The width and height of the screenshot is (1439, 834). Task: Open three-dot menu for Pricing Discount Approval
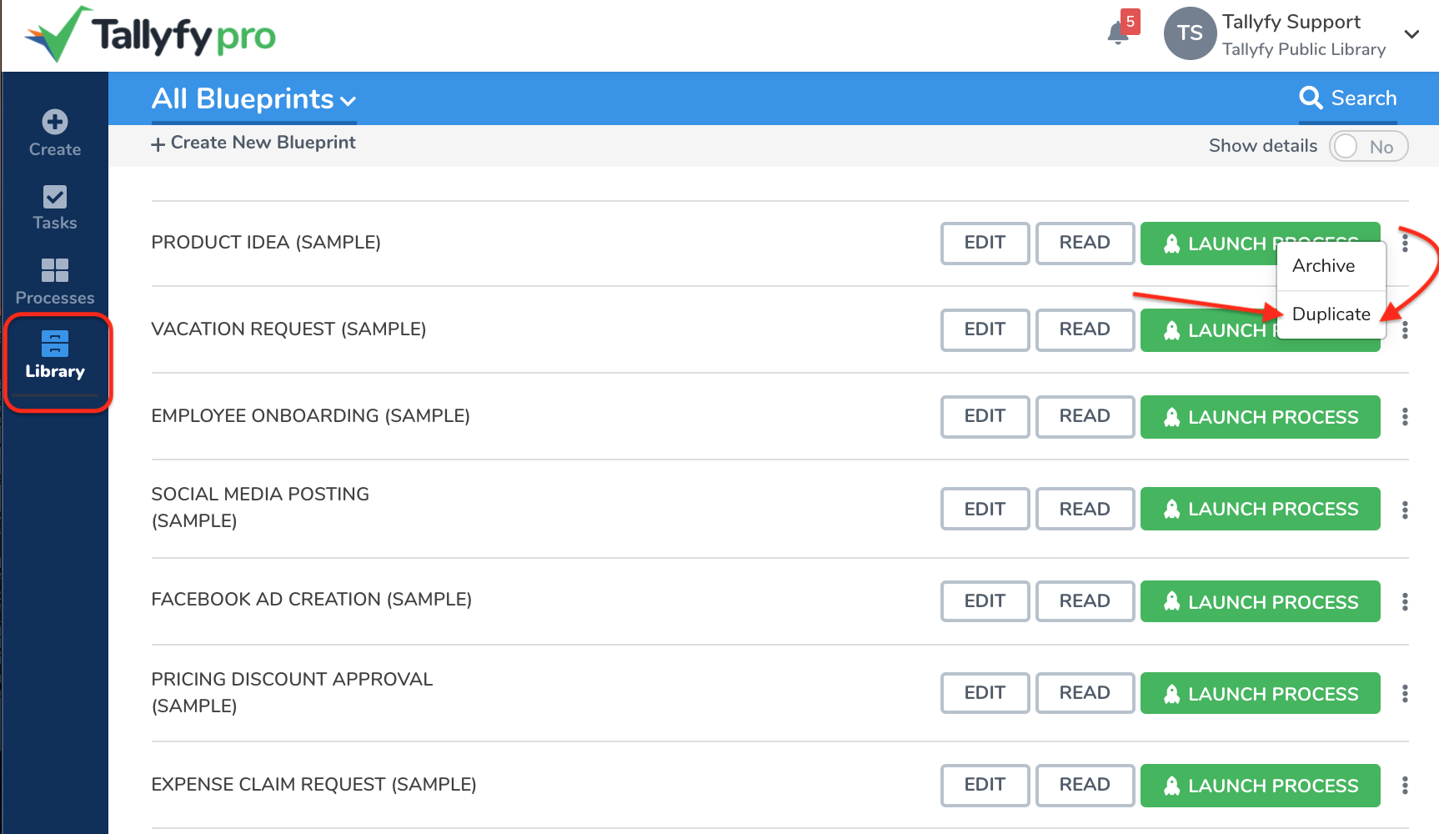point(1405,693)
